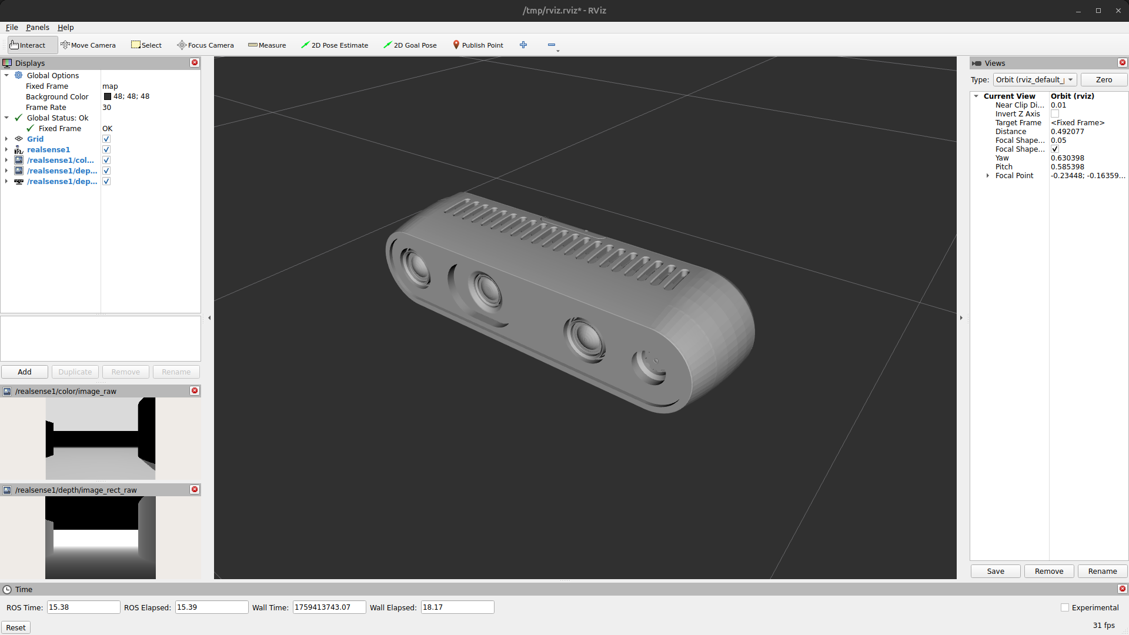Uncheck the Grid display checkbox
1129x635 pixels.
pyautogui.click(x=106, y=139)
